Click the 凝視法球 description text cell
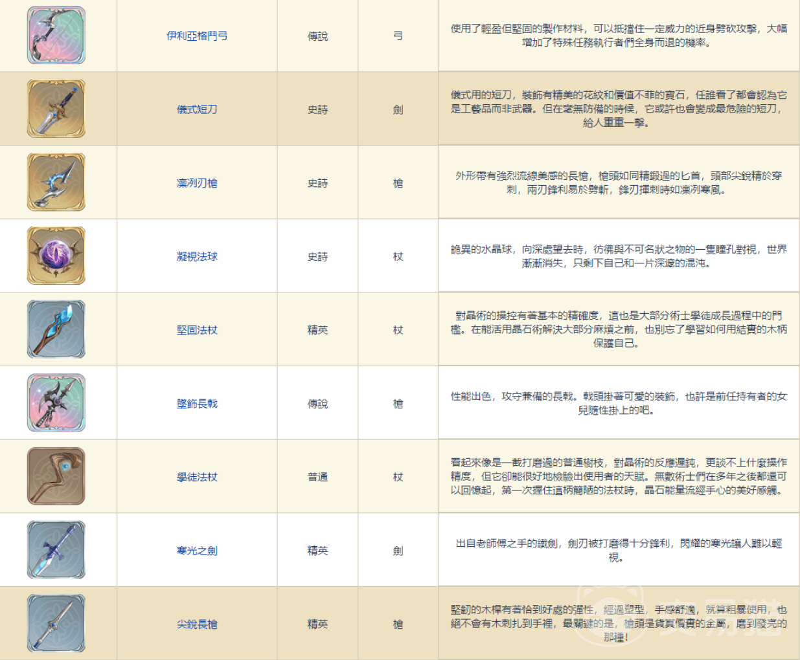This screenshot has width=800, height=660. [619, 256]
